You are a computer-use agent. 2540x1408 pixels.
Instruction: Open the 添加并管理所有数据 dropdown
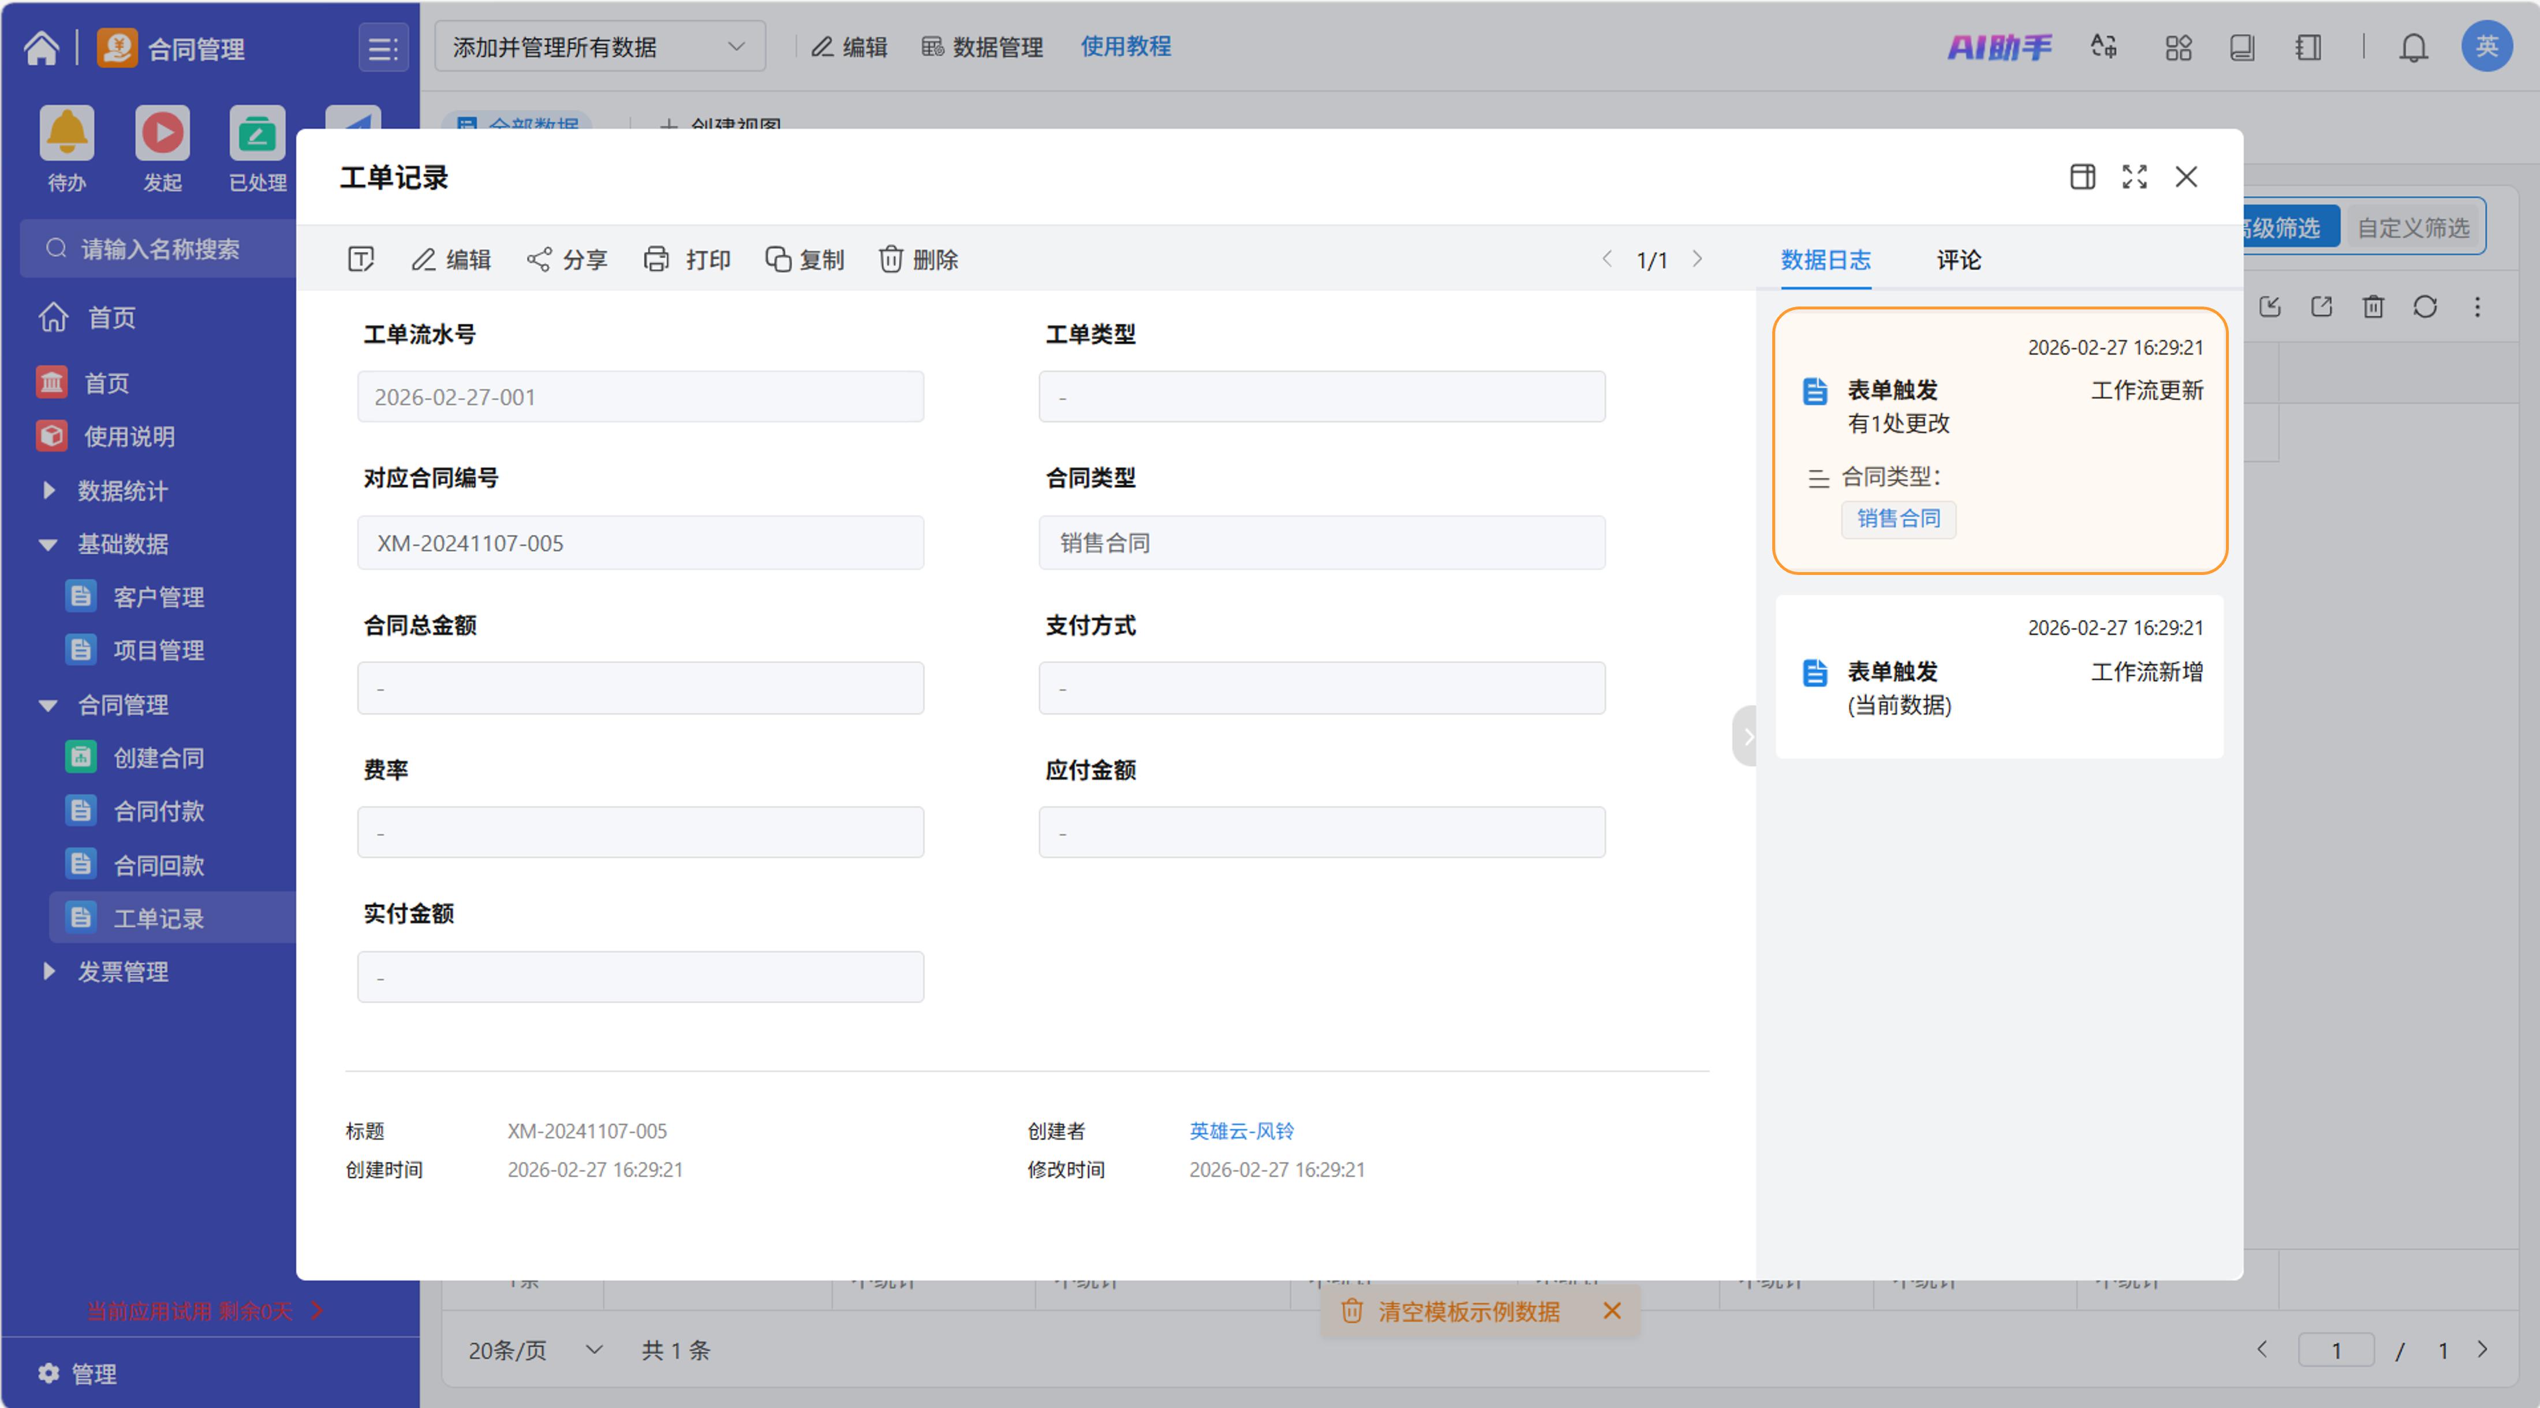599,46
